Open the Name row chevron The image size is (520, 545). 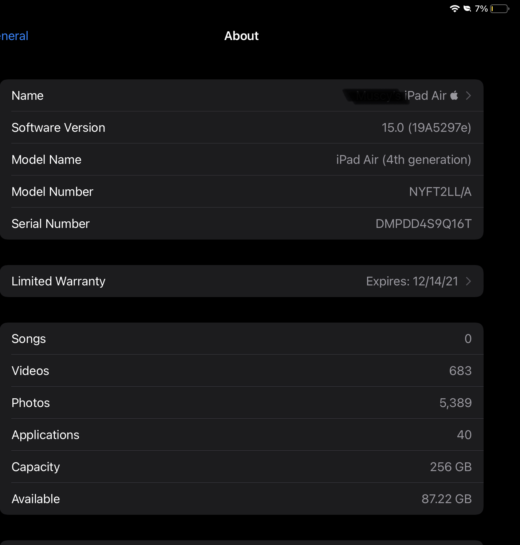[468, 95]
